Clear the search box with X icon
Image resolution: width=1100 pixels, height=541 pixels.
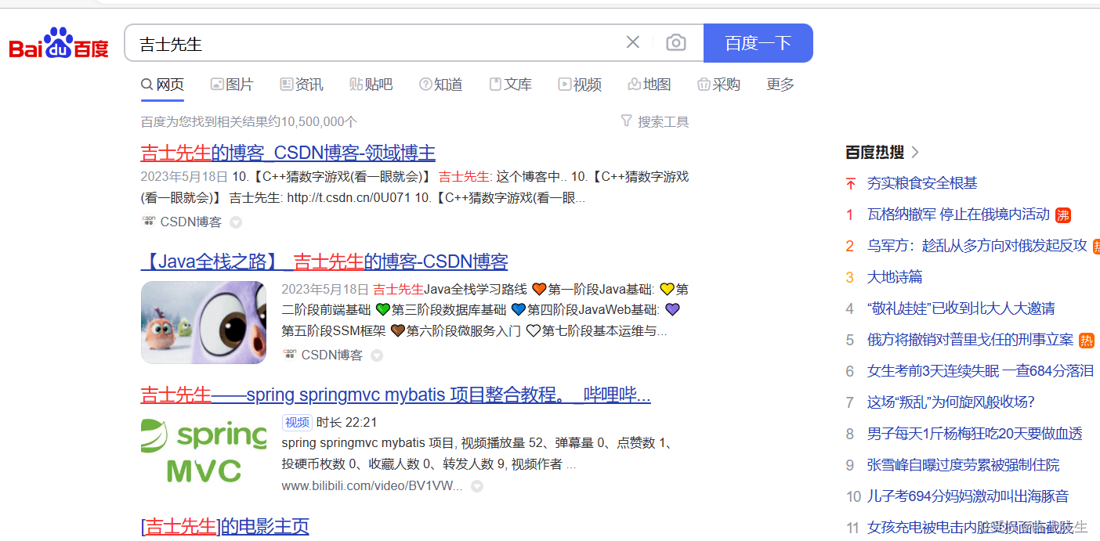[633, 42]
